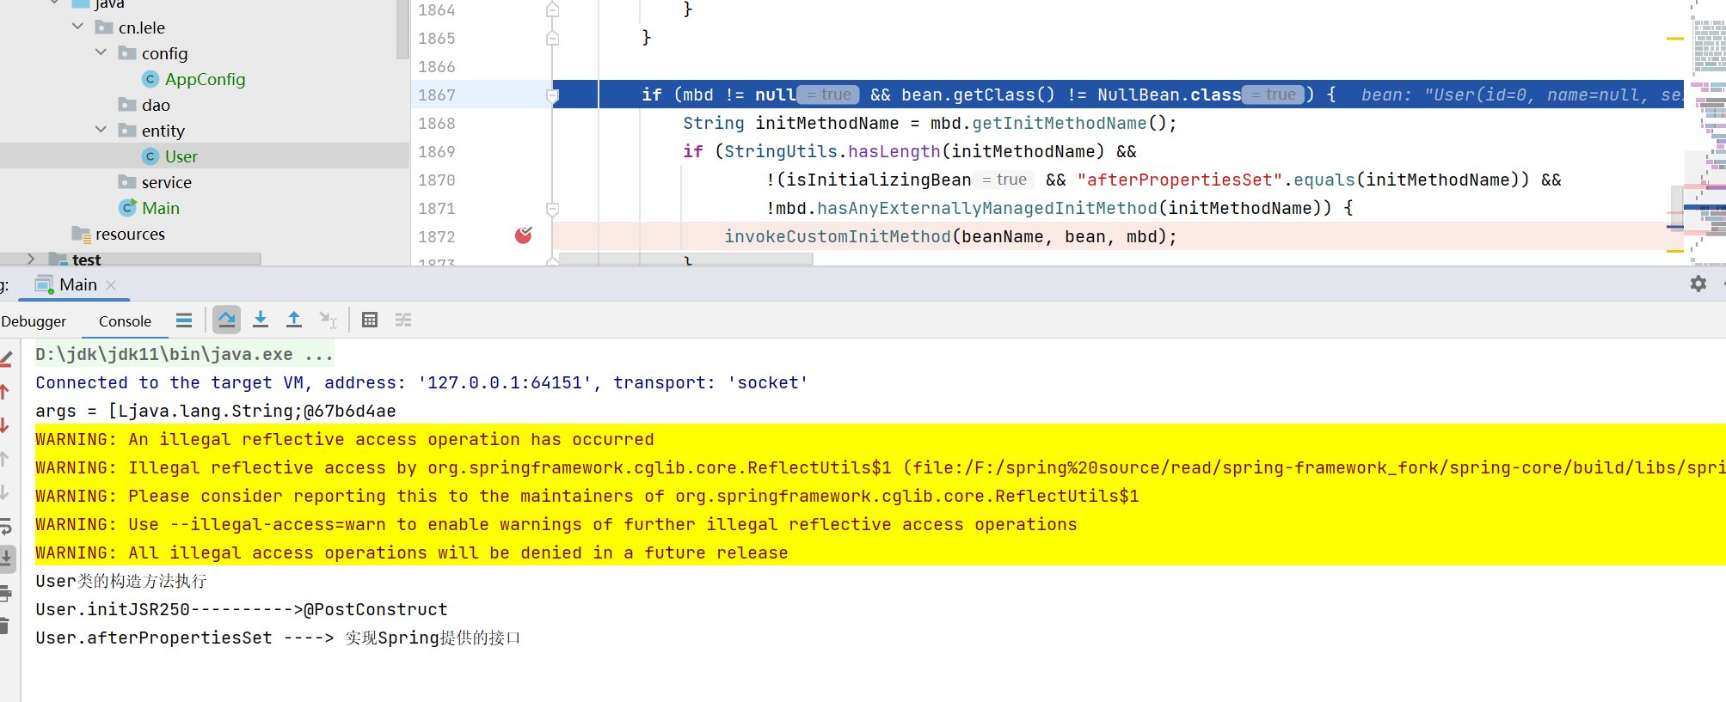Image resolution: width=1726 pixels, height=702 pixels.
Task: Open the debug panel settings gear
Action: (1698, 284)
